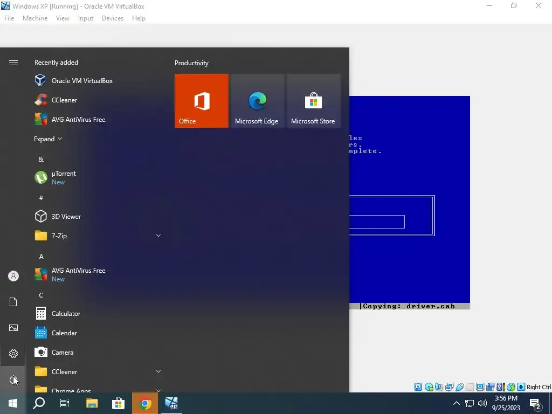The width and height of the screenshot is (552, 414).
Task: Open the Input menu
Action: (x=86, y=18)
